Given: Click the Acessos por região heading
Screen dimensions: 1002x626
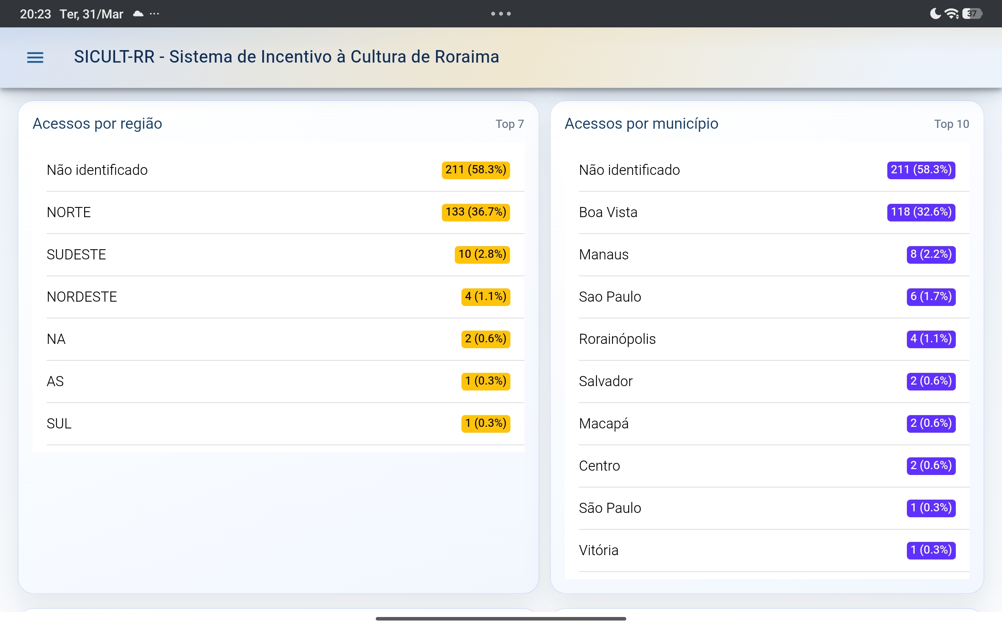Looking at the screenshot, I should (x=97, y=123).
